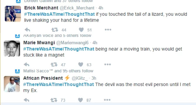The height and width of the screenshot is (105, 196).
Task: Retweet Marie Mwangi's moving train tweet
Action: point(54,64)
